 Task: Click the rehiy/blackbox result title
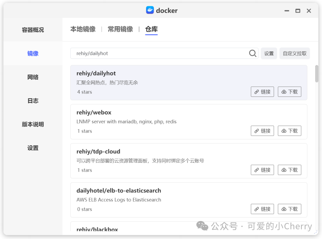[97, 229]
